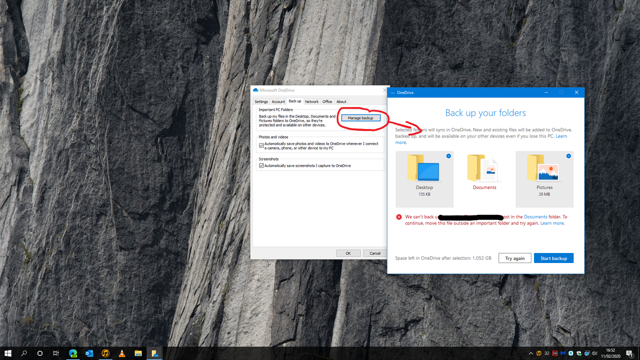
Task: Open File Explorer from the taskbar
Action: coord(138,353)
